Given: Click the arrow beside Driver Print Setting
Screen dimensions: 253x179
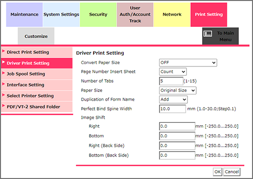Looking at the screenshot, I should click(3, 62).
